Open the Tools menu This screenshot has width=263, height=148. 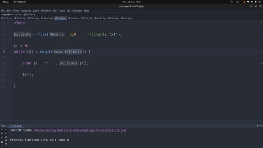62,11
